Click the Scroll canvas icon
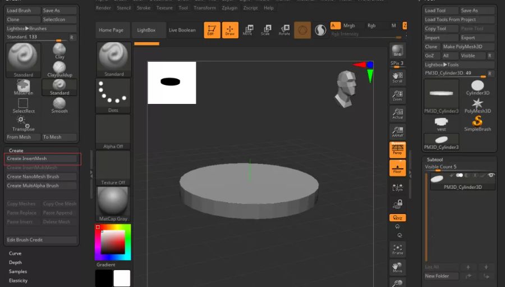Screen dimensions: 505x287 click(397, 78)
